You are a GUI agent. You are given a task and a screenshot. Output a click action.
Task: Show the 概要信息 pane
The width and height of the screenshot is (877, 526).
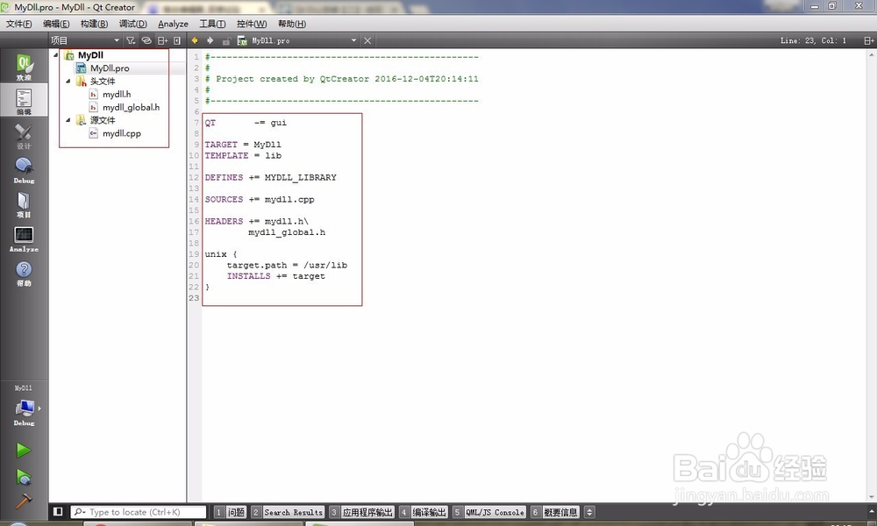pos(555,512)
